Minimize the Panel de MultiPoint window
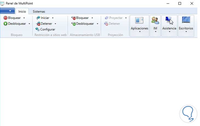 (x=168, y=4)
